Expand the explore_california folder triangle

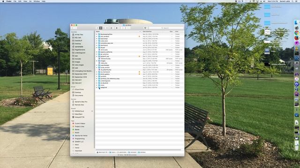point(97,52)
